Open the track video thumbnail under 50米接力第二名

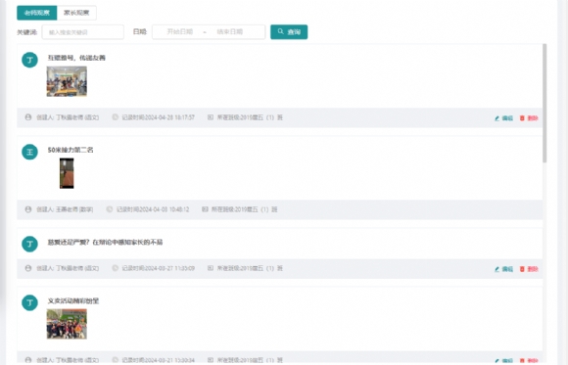click(67, 173)
